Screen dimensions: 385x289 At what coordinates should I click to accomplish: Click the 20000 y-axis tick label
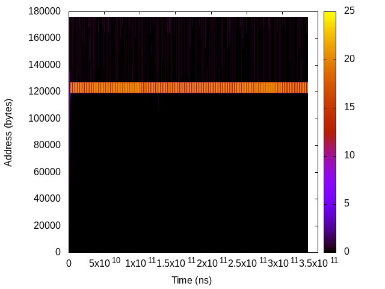pos(48,225)
